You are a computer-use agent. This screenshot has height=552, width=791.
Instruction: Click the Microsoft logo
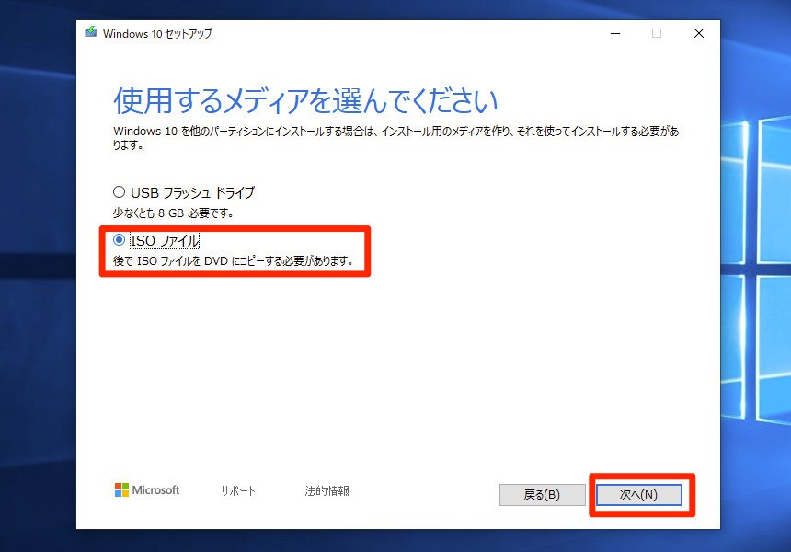point(147,490)
